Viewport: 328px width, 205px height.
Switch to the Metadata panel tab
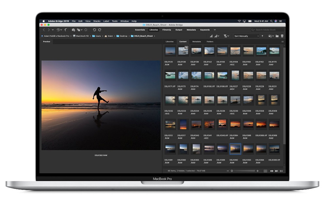[x=196, y=42]
